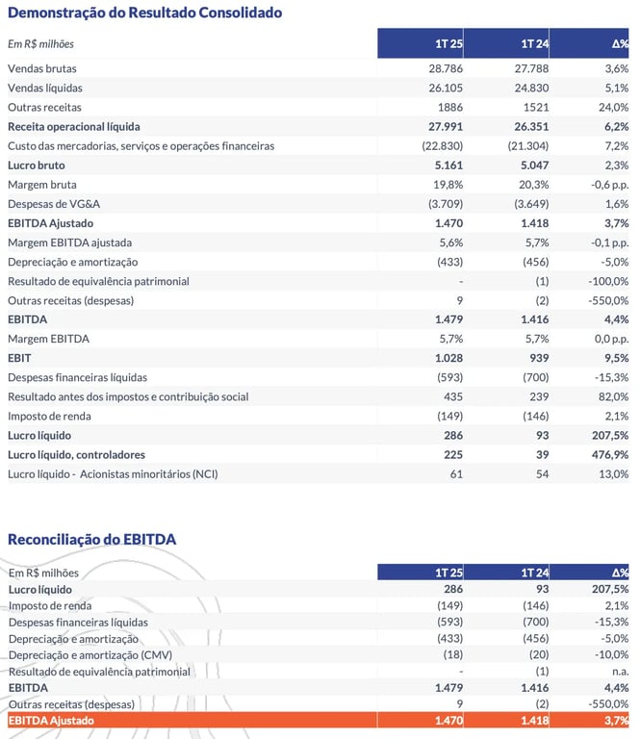The width and height of the screenshot is (640, 739).
Task: Select 'Outras receitas (despesas)' in the first table
Action: pyautogui.click(x=70, y=300)
